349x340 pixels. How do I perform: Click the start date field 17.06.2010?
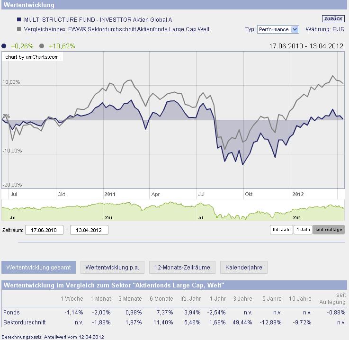(44, 230)
